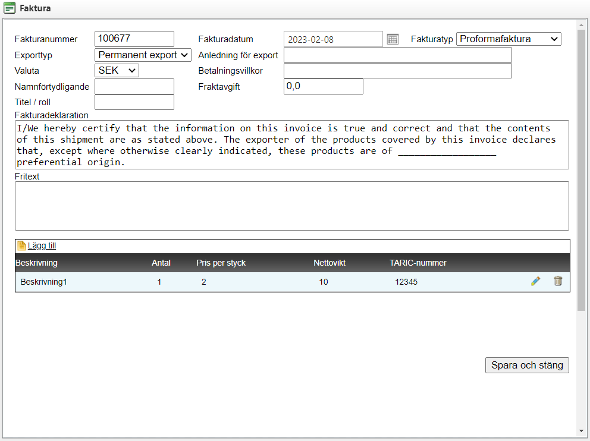Viewport: 590px width, 441px height.
Task: Click into Anledning för export field
Action: pos(397,55)
